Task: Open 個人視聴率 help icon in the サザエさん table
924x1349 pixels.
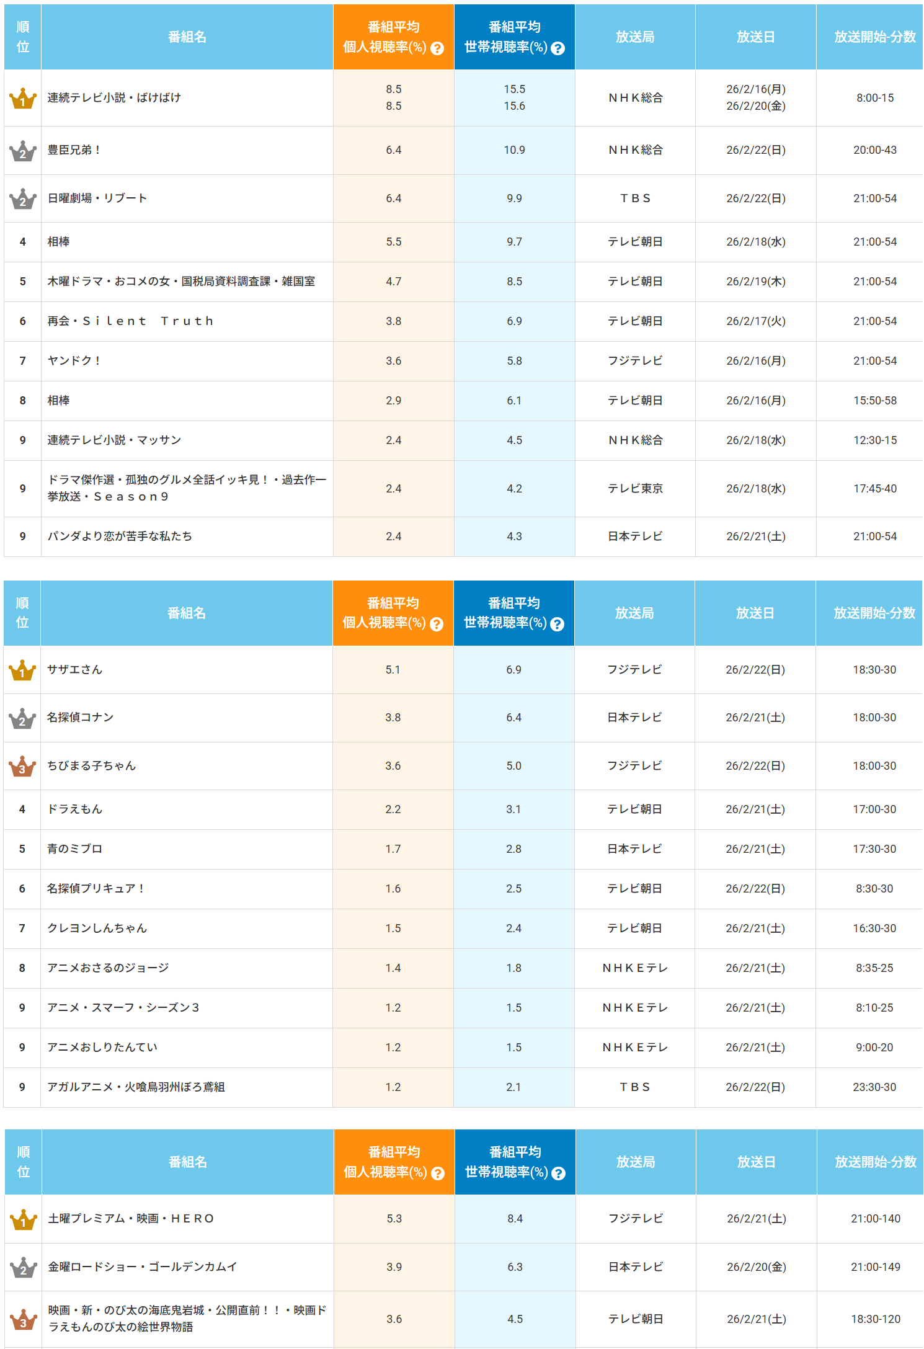Action: (x=437, y=624)
